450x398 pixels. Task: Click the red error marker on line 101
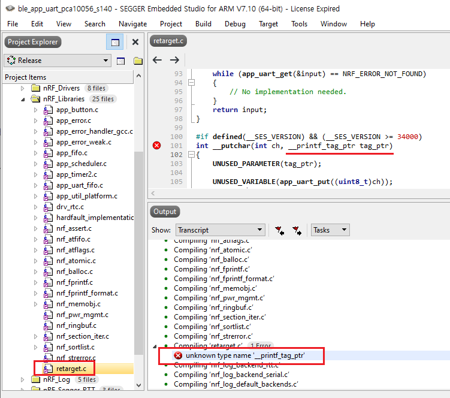pos(157,145)
